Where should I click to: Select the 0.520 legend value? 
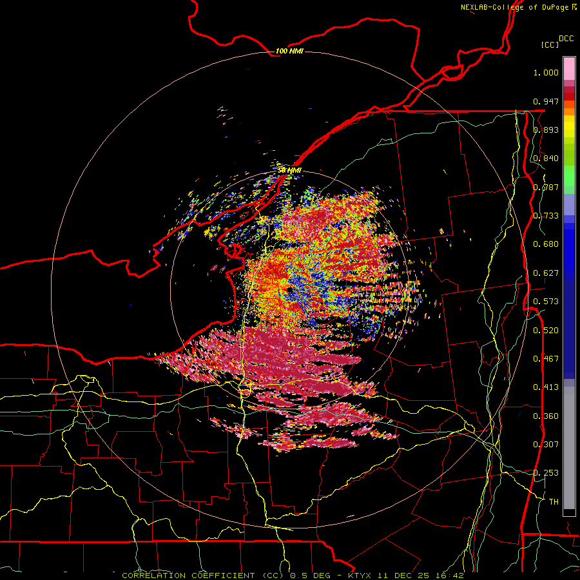pyautogui.click(x=546, y=331)
